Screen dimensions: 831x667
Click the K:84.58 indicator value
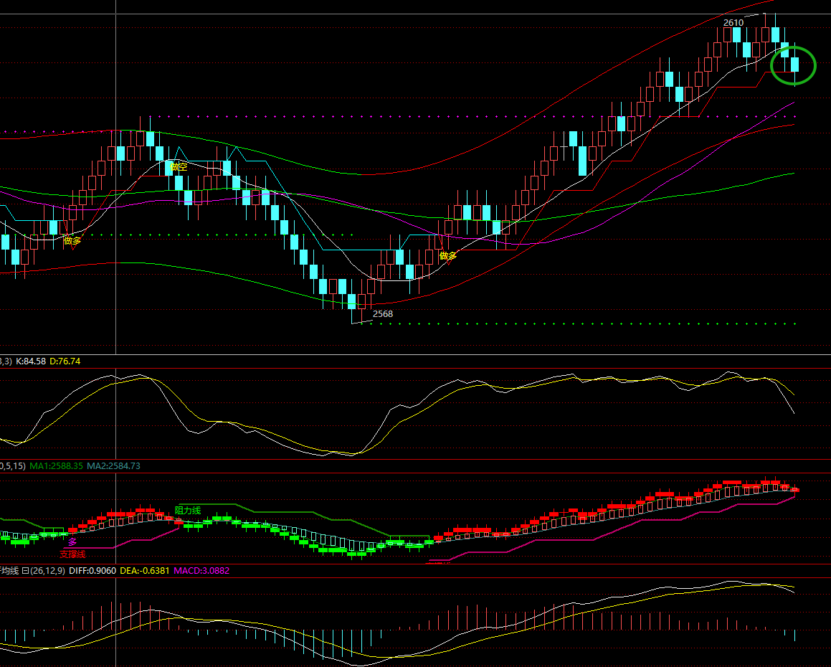coord(31,361)
